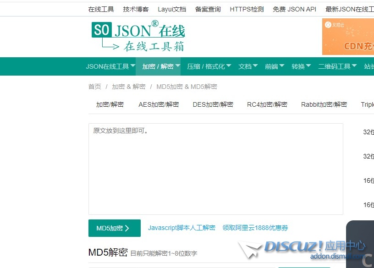Open the 前端 navigation dropdown
Screen dimensions: 374x268
[x=275, y=66]
